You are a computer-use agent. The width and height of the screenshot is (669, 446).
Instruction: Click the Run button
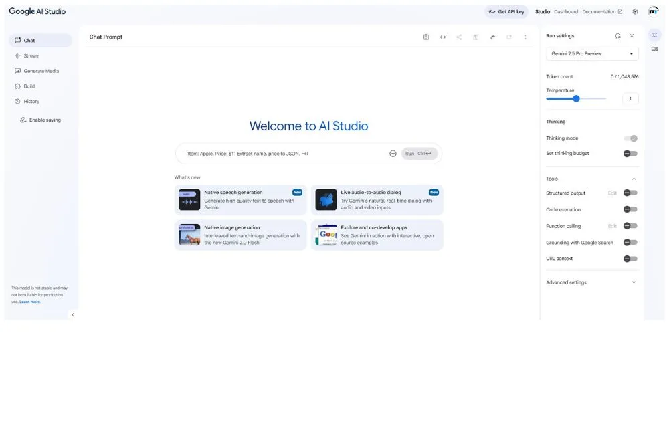[x=419, y=154]
